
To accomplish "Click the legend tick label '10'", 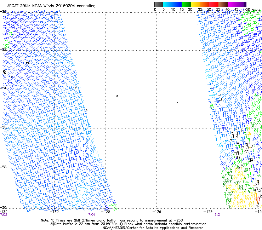I will pyautogui.click(x=173, y=10).
